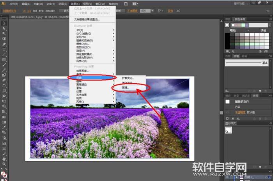Select the Paintbrush tool
Image resolution: width=273 pixels, height=181 pixels.
(x=4, y=65)
